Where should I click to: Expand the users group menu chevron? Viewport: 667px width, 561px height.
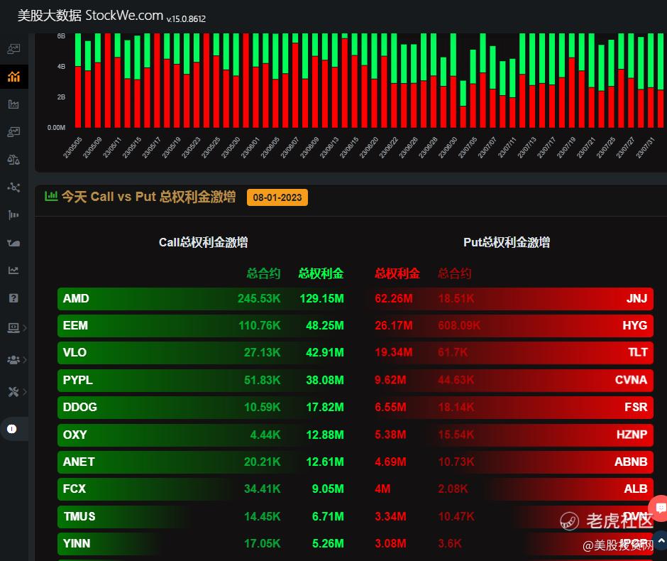(25, 359)
